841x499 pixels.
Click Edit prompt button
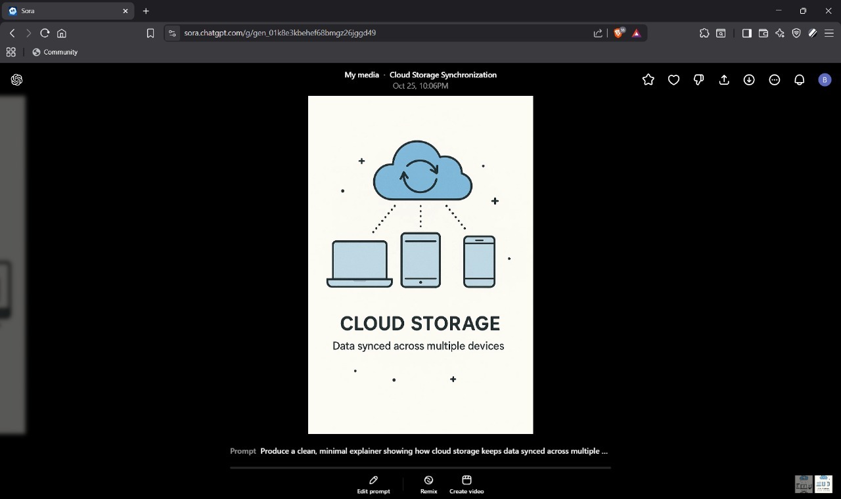[x=373, y=485]
